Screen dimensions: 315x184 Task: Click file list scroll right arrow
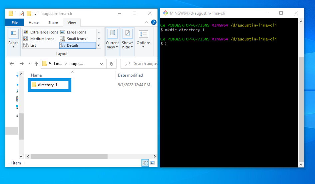pos(155,156)
